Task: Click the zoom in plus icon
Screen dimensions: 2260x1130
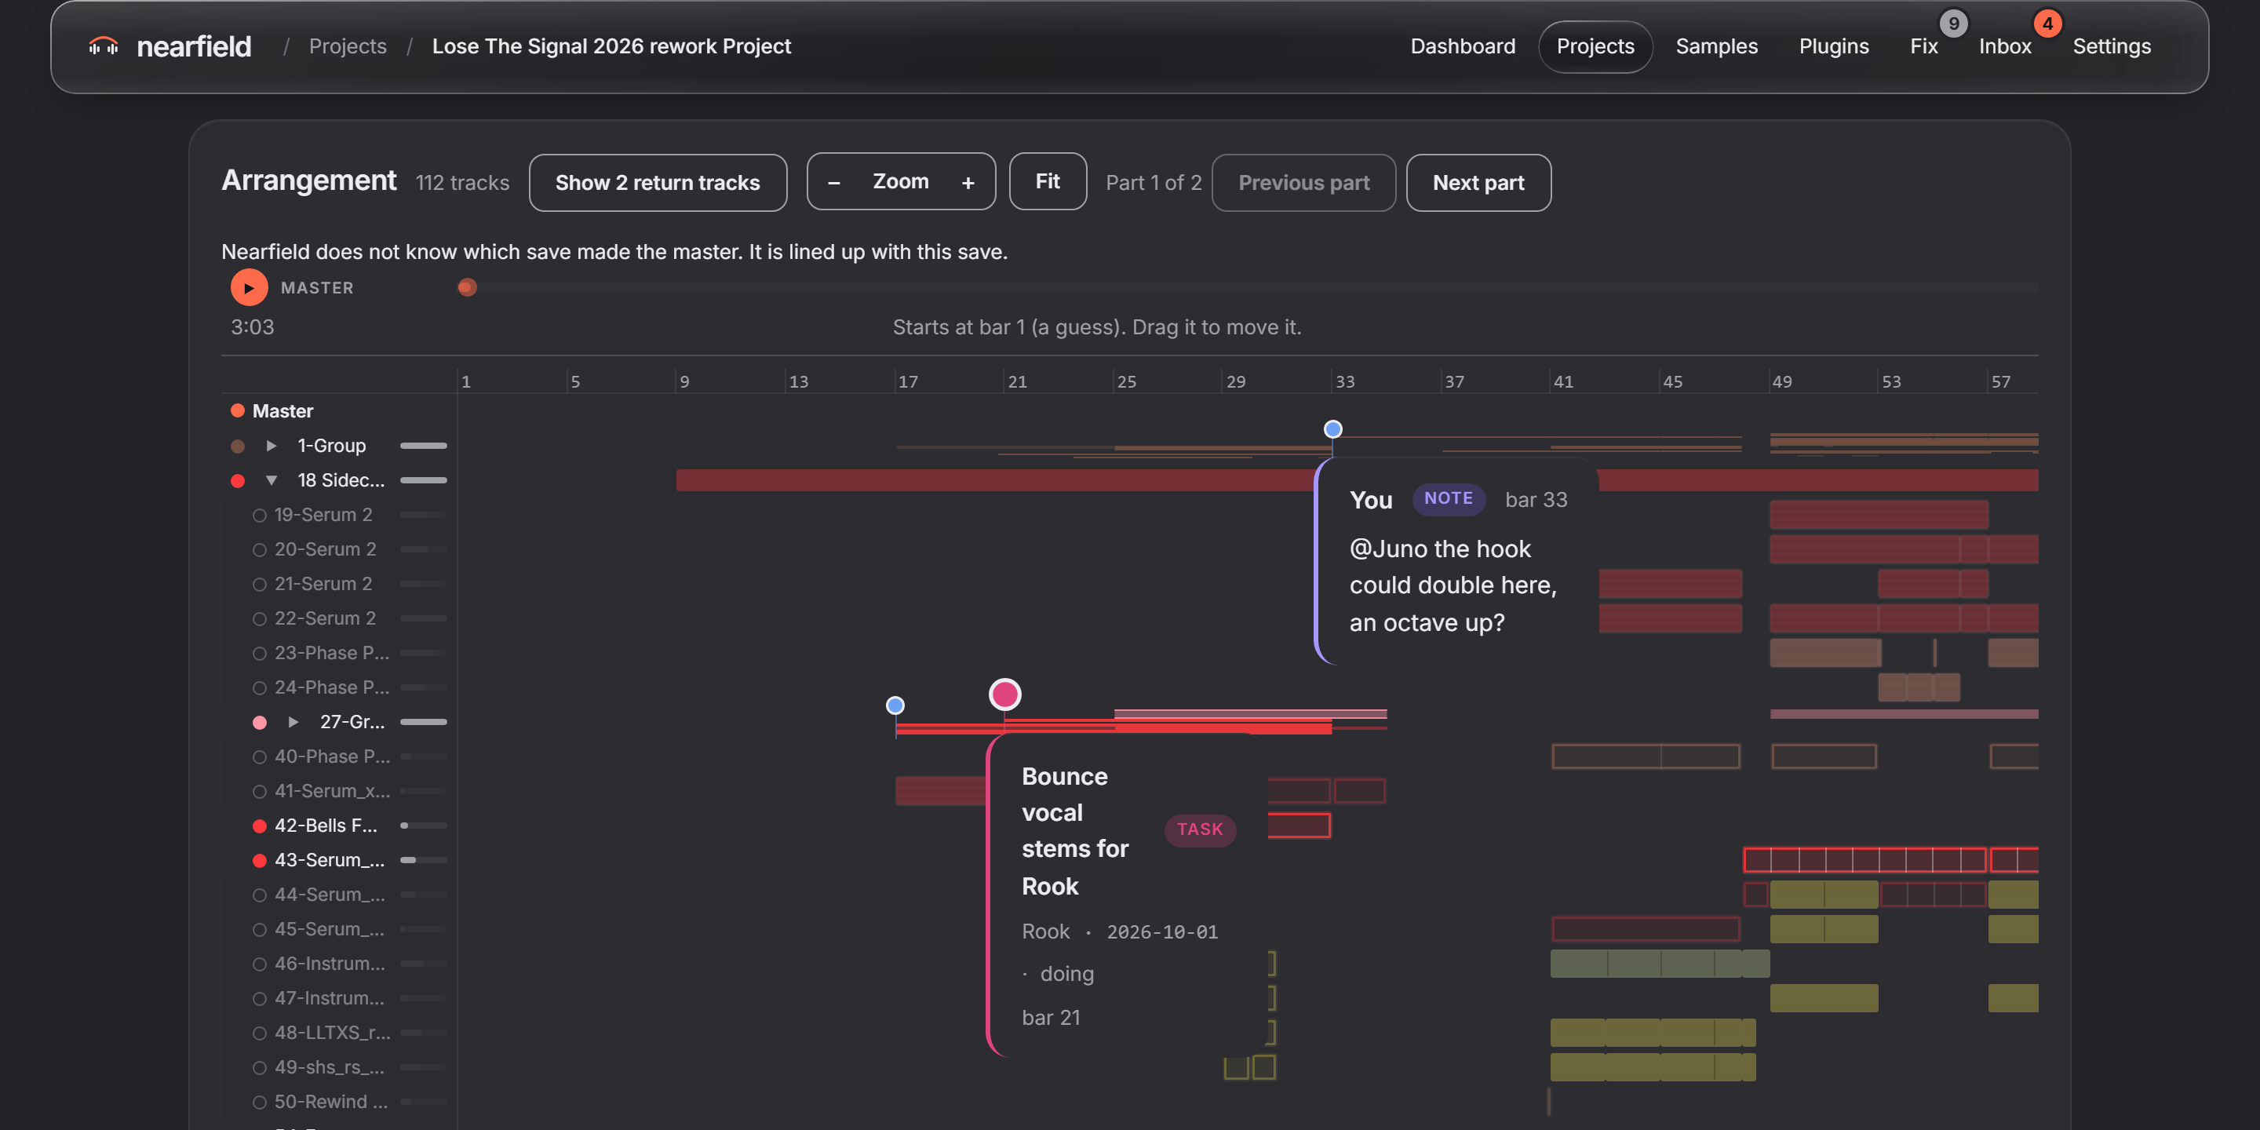Action: 968,183
